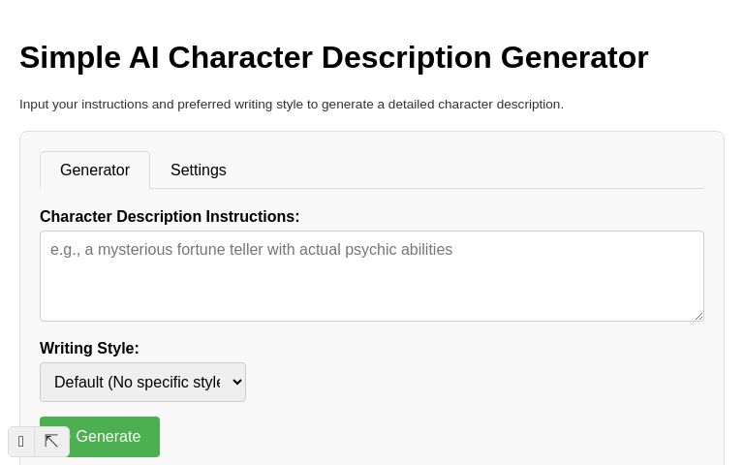
Task: Click the small rectangle icon beside the arrow
Action: [21, 442]
